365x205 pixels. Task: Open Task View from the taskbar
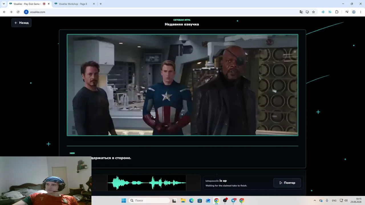click(x=175, y=200)
